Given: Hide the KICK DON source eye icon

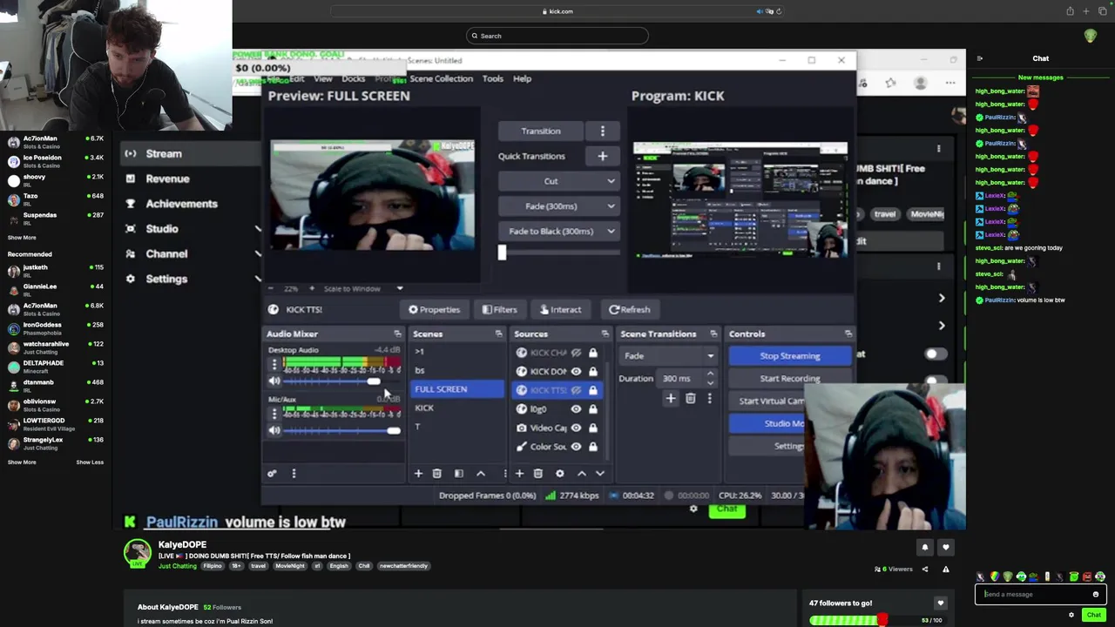Looking at the screenshot, I should pos(576,371).
